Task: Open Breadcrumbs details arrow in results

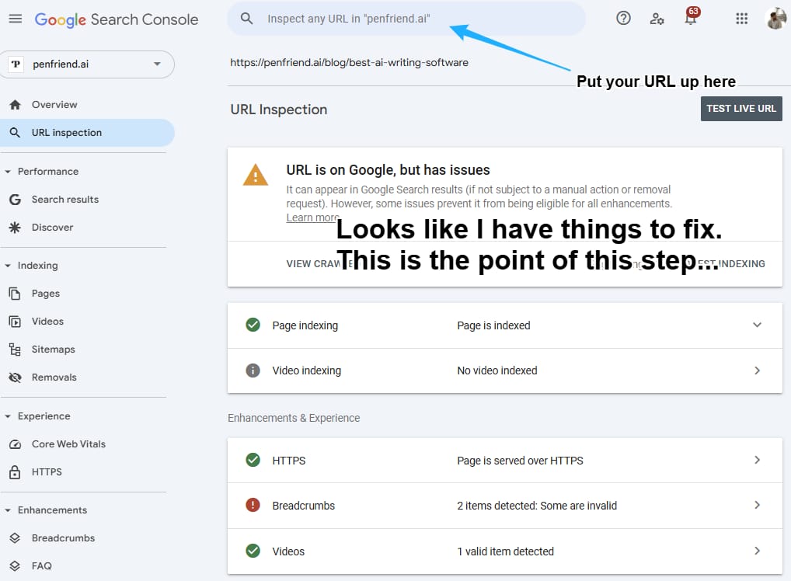Action: pos(757,505)
